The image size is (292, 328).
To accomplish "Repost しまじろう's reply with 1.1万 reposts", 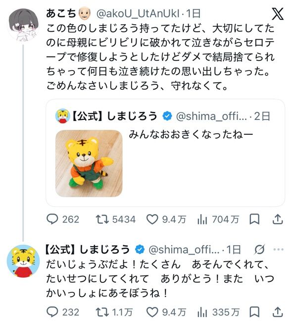I will pyautogui.click(x=114, y=312).
